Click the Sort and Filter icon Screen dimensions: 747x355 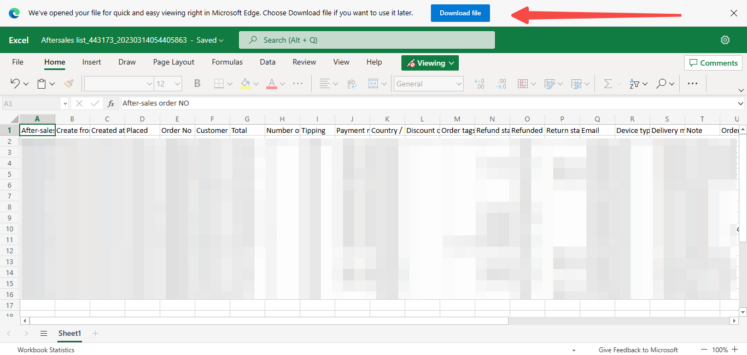pyautogui.click(x=634, y=84)
